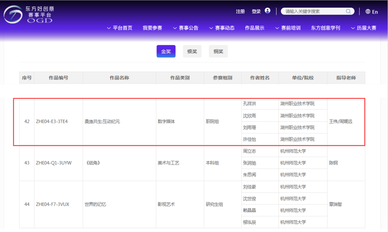Screen dimensions: 388x232
Task: Click author name 沈世俊
Action: tap(249, 198)
